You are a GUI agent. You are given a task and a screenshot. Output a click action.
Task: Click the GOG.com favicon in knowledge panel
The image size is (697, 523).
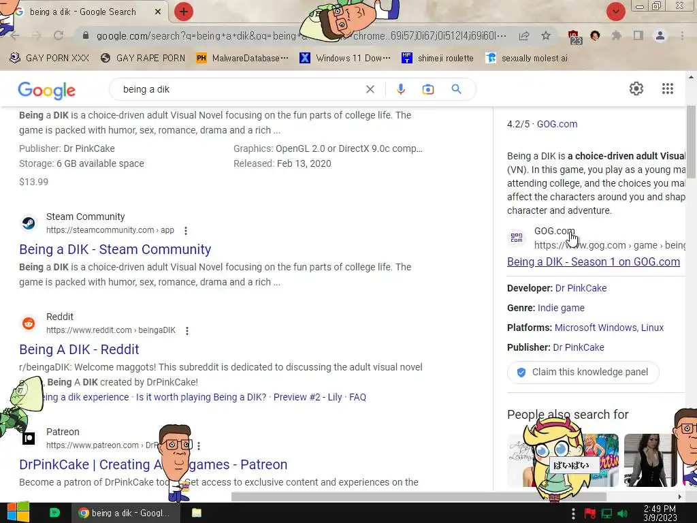coord(517,238)
